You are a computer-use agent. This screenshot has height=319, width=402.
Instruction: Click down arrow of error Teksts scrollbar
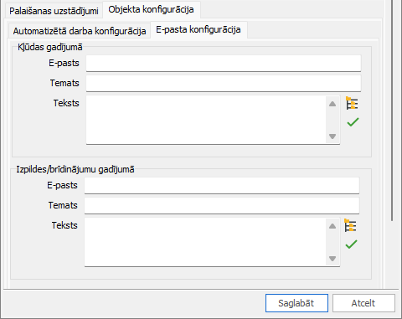click(x=332, y=136)
